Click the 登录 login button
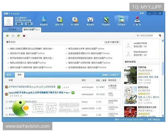Image resolution: width=167 pixels, height=133 pixels. click(x=19, y=24)
